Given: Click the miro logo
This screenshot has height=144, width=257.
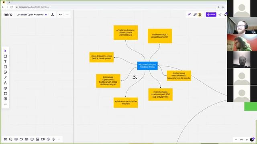Looking at the screenshot, I should pos(8,14).
